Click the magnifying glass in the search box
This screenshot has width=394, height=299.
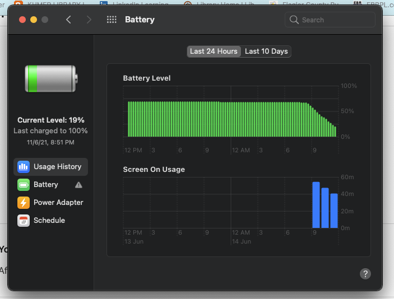(294, 20)
